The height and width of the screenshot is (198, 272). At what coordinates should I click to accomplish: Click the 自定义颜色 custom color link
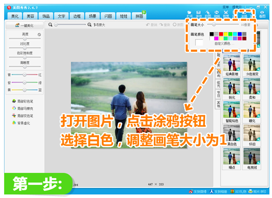(x=223, y=44)
